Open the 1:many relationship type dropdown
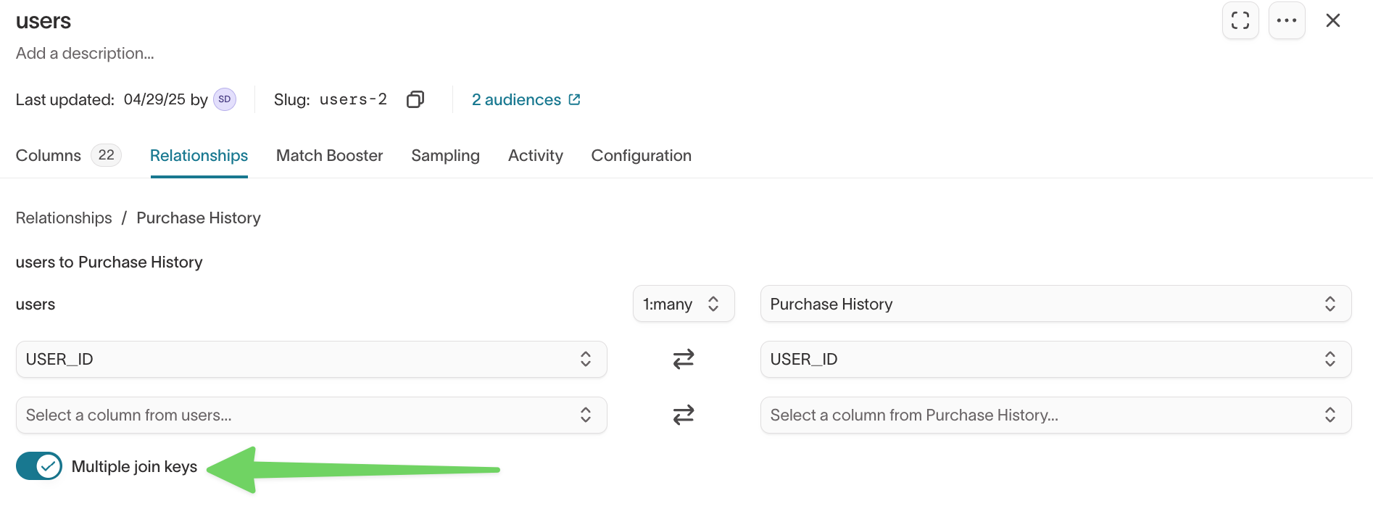The image size is (1373, 509). click(x=683, y=304)
